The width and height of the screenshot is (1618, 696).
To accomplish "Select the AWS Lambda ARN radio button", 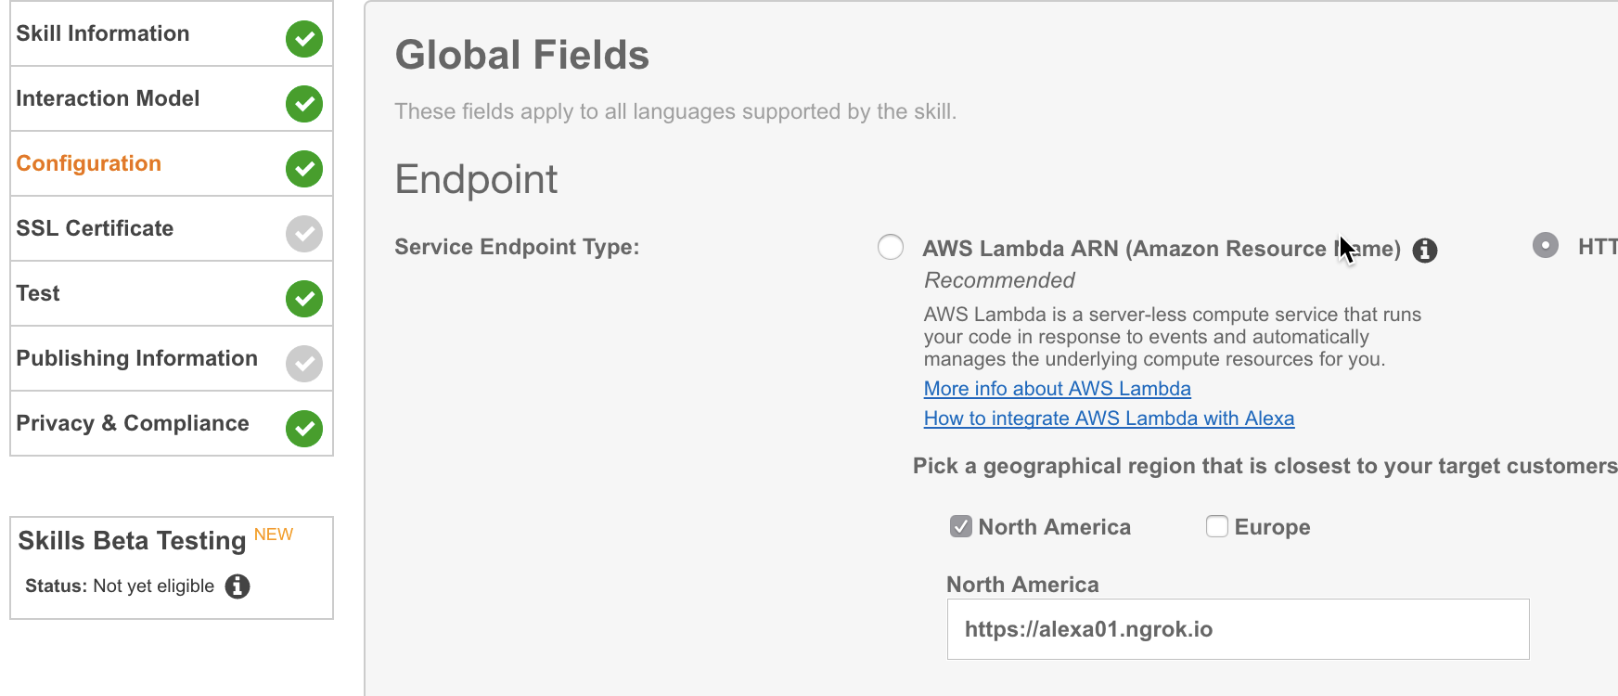I will point(891,247).
